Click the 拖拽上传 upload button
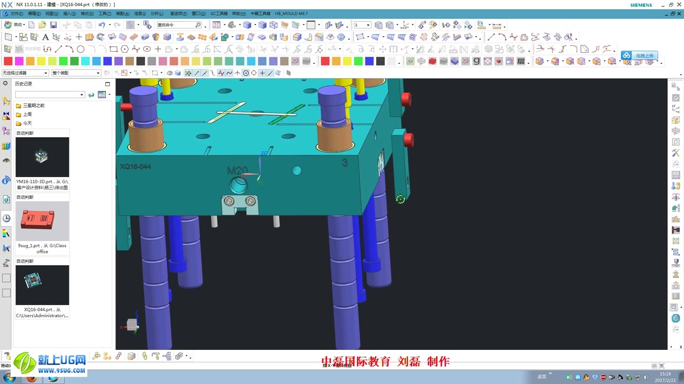Image resolution: width=684 pixels, height=384 pixels. (639, 55)
